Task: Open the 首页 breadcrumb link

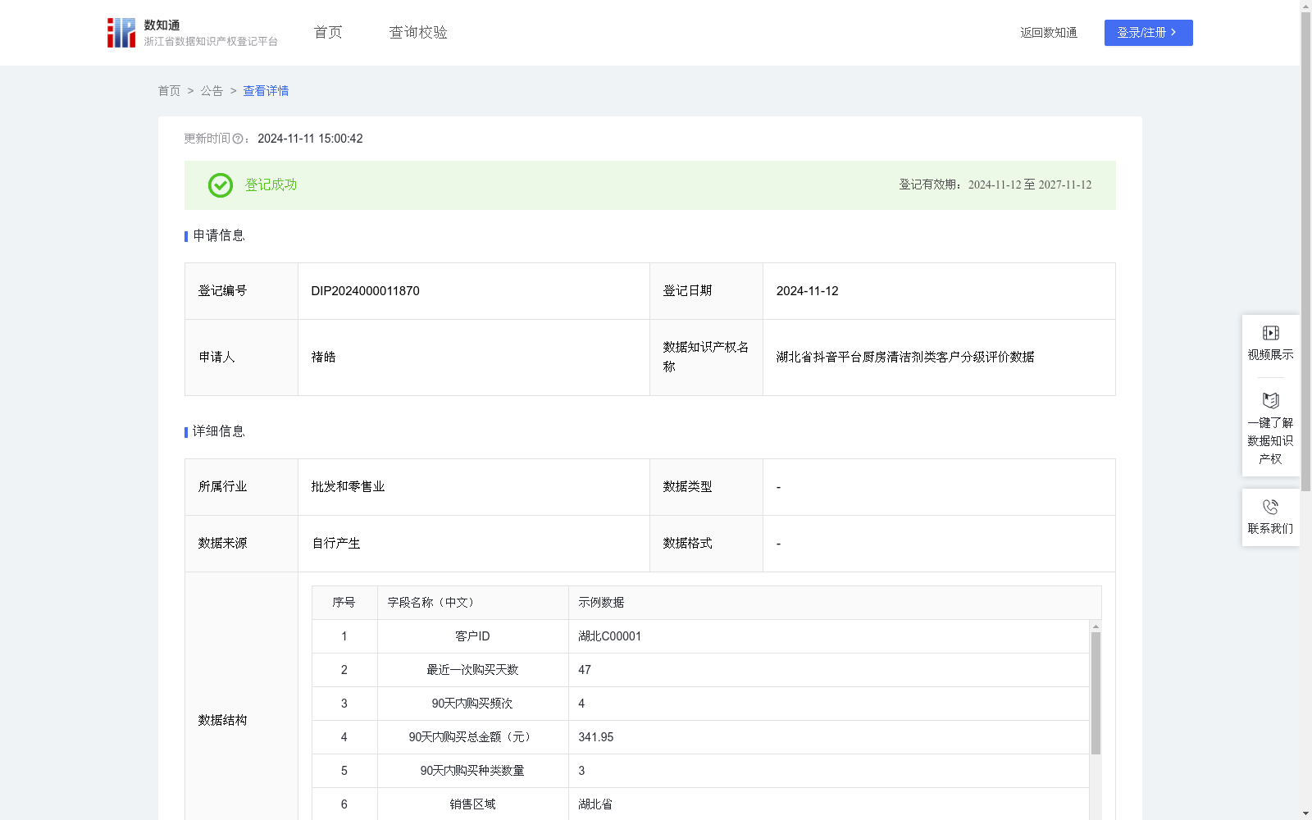Action: (169, 91)
